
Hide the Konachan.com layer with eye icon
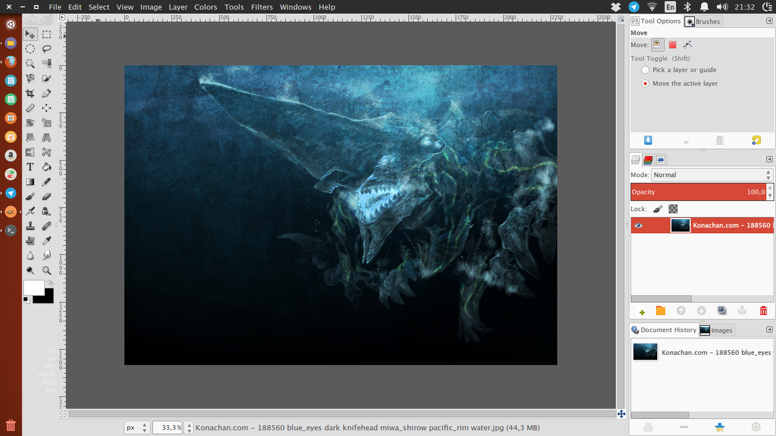pyautogui.click(x=638, y=225)
